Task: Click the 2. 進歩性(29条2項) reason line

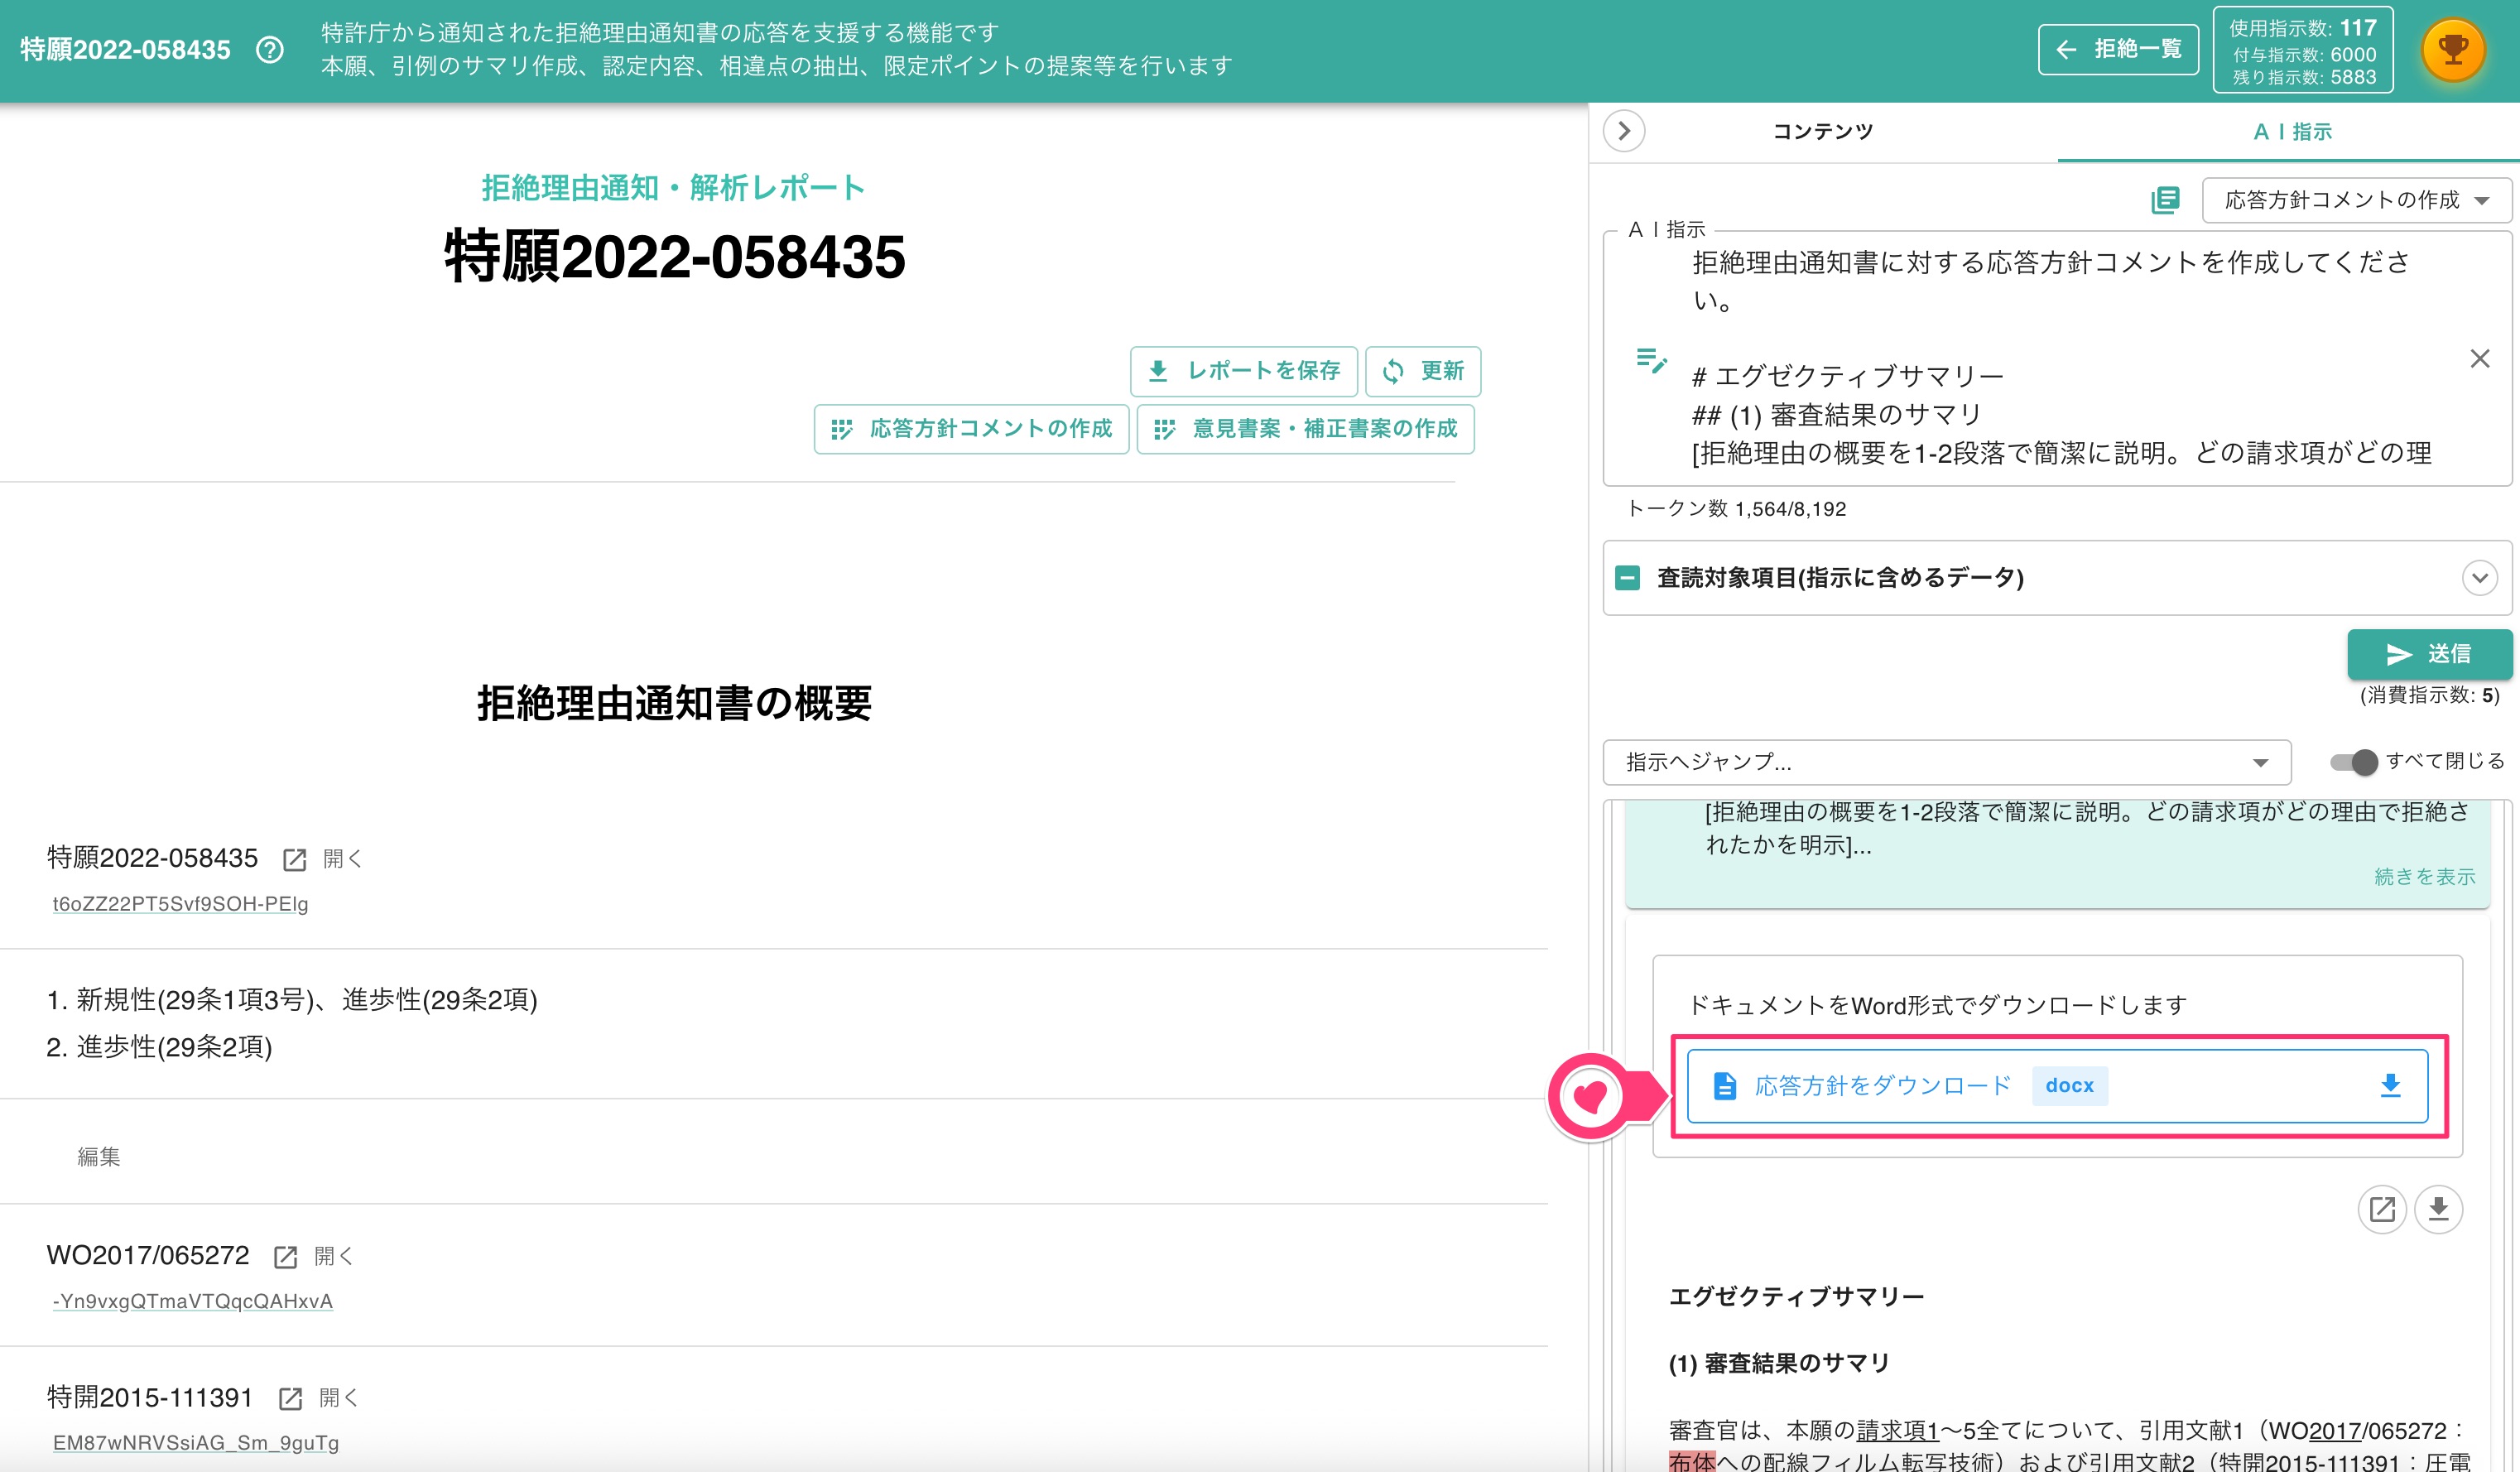Action: [159, 1047]
